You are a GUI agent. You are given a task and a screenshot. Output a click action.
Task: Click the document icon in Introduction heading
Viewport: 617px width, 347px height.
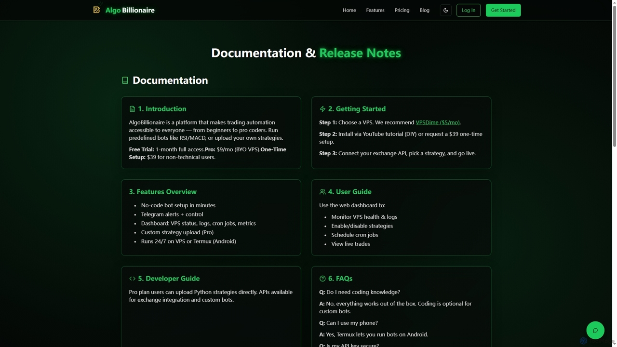click(132, 109)
